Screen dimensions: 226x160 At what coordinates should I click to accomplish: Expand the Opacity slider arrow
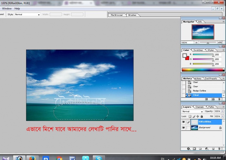click(x=222, y=111)
